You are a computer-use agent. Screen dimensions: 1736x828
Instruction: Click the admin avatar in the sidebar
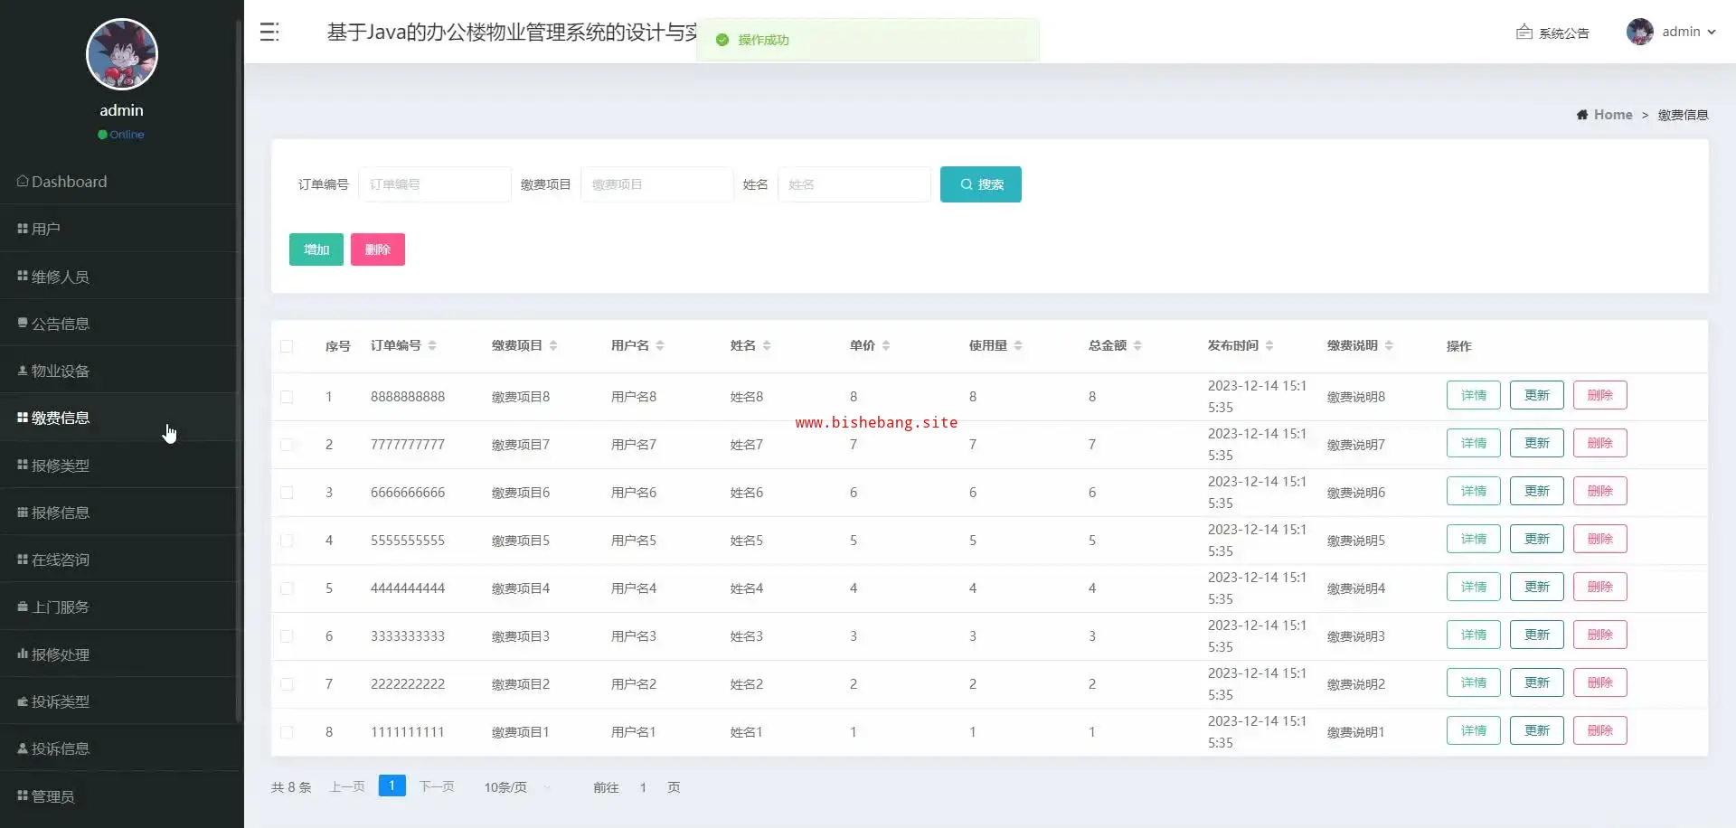coord(122,54)
